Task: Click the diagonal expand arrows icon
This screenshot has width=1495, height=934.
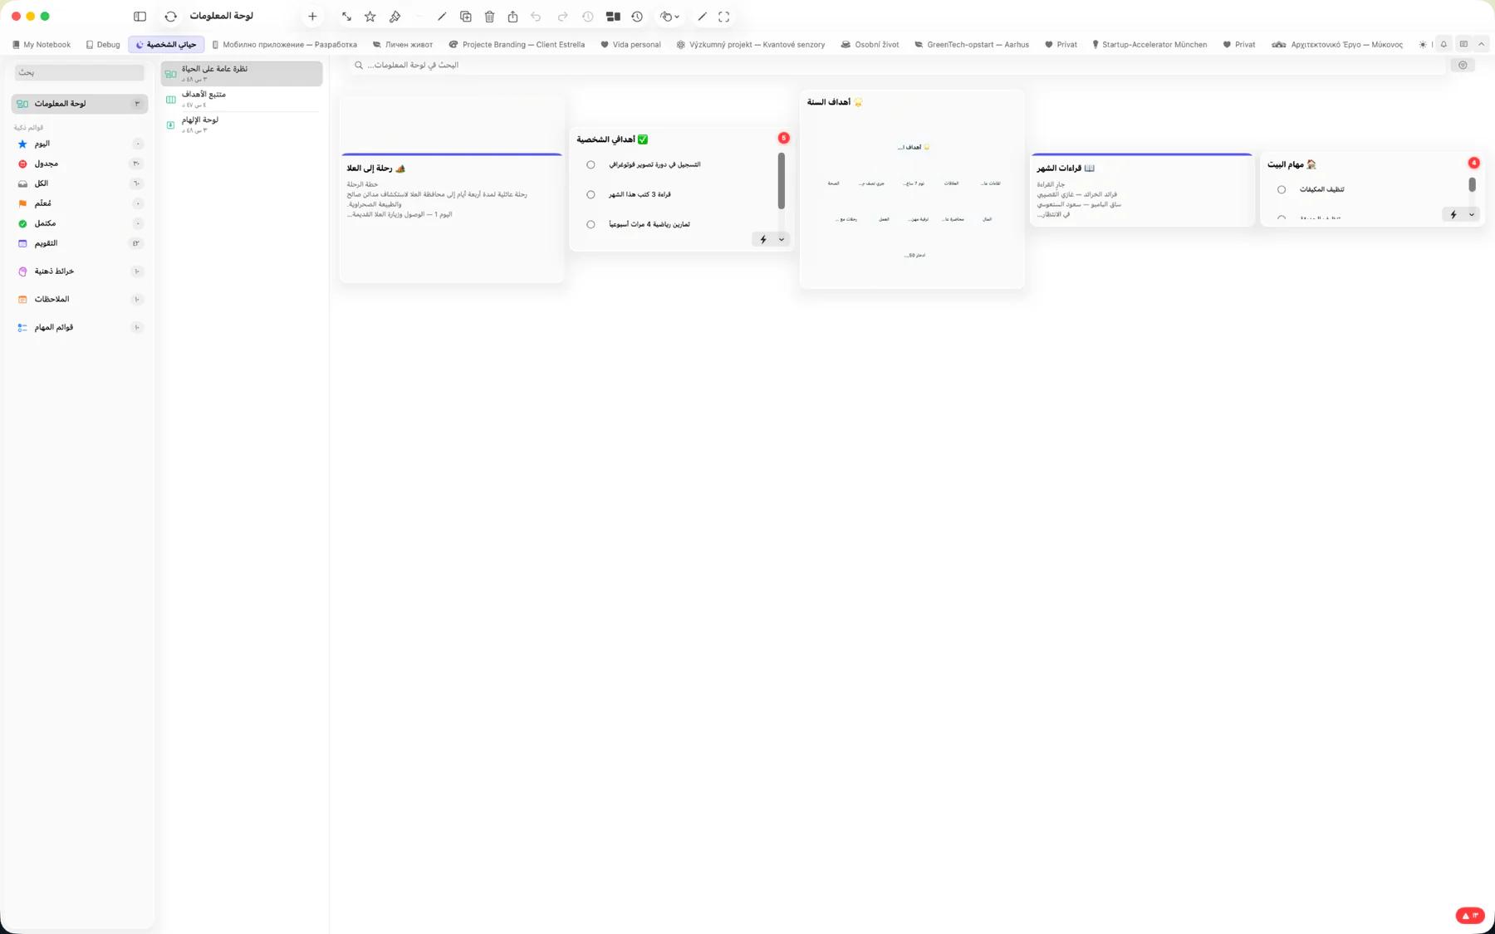Action: pos(346,17)
